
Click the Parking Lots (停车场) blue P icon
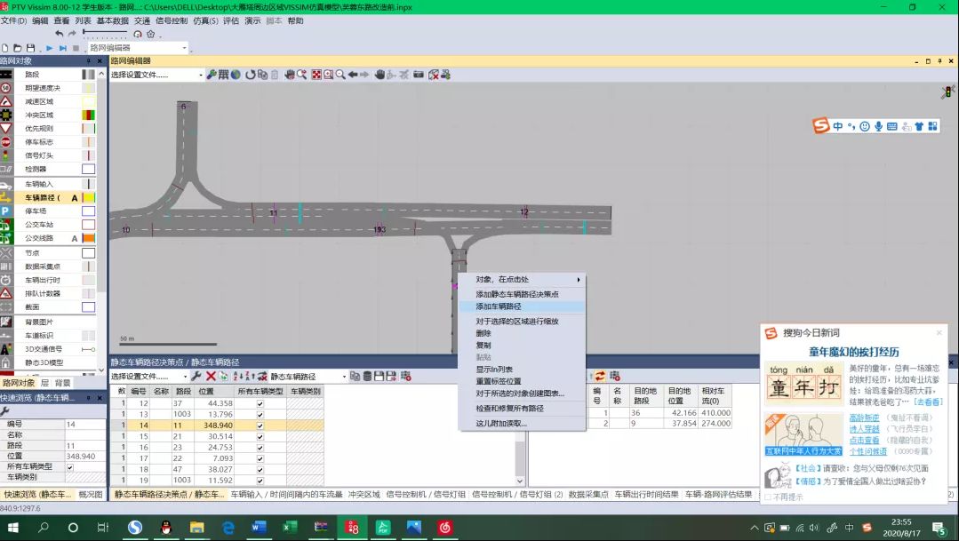tap(6, 211)
